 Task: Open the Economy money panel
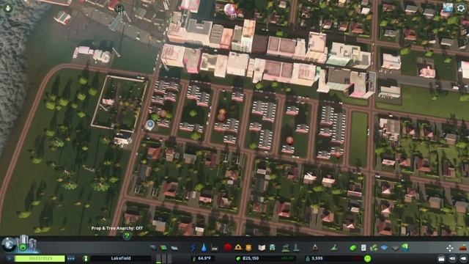coord(353,248)
